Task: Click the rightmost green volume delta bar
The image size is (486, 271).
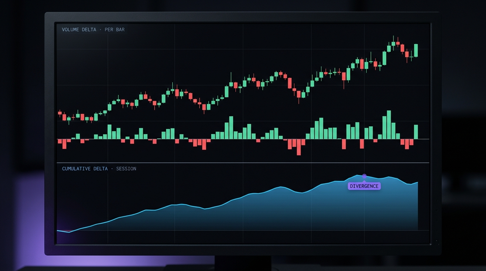Action: point(416,132)
